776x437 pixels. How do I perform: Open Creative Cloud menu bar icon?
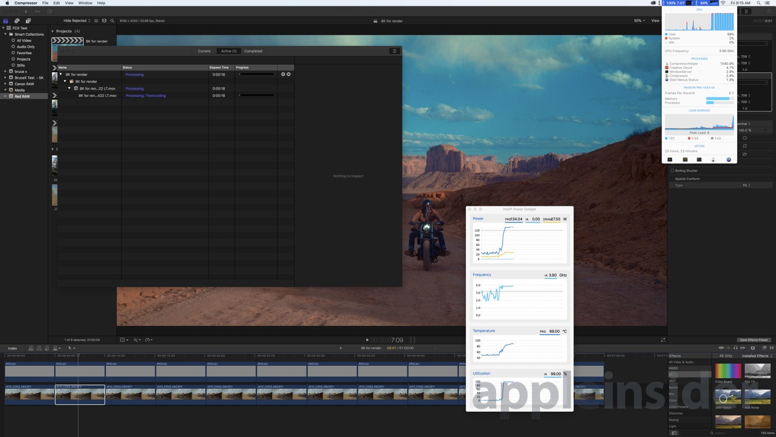[x=653, y=3]
